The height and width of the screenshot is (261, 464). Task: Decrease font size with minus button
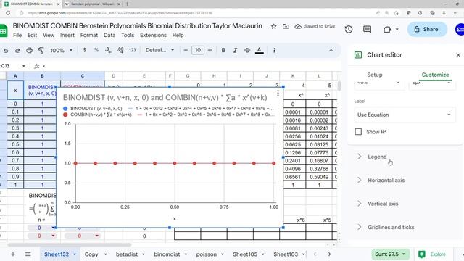[186, 50]
